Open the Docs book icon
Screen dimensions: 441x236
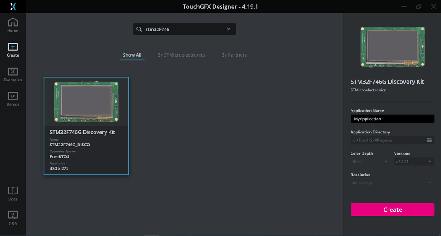[13, 190]
